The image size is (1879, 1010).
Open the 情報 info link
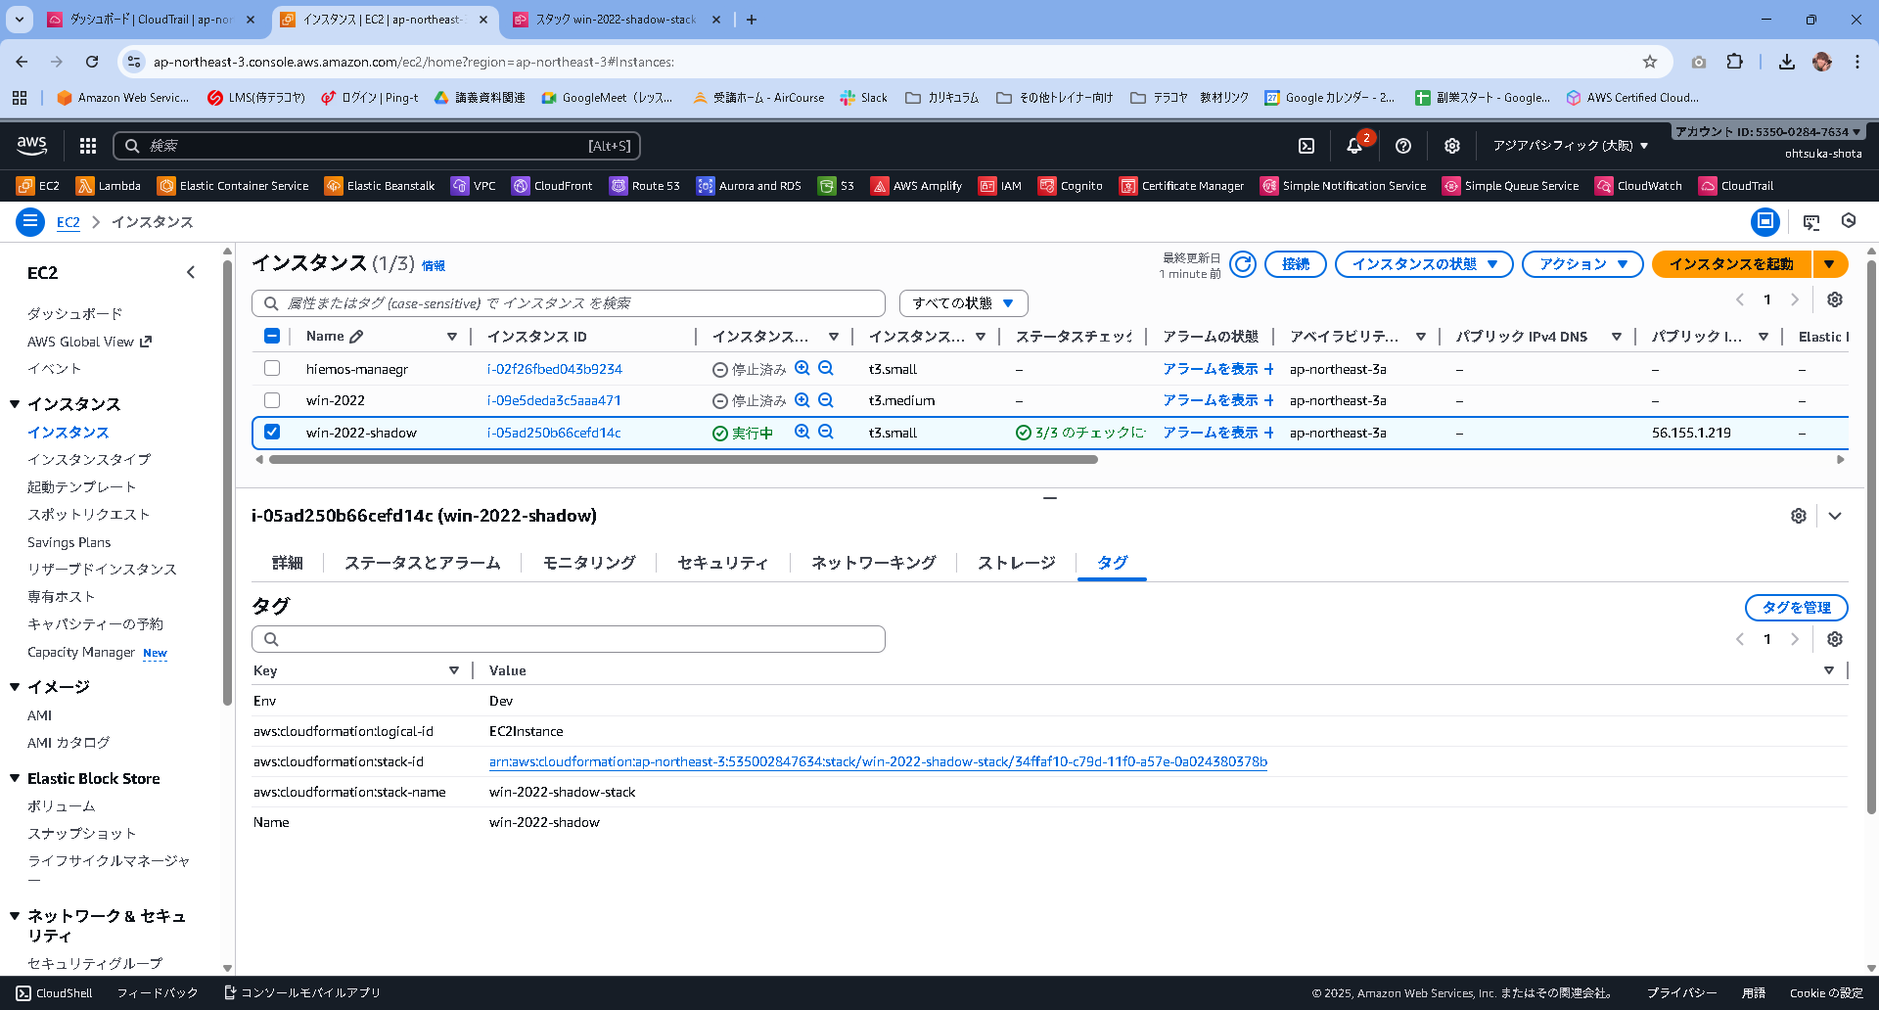click(434, 265)
